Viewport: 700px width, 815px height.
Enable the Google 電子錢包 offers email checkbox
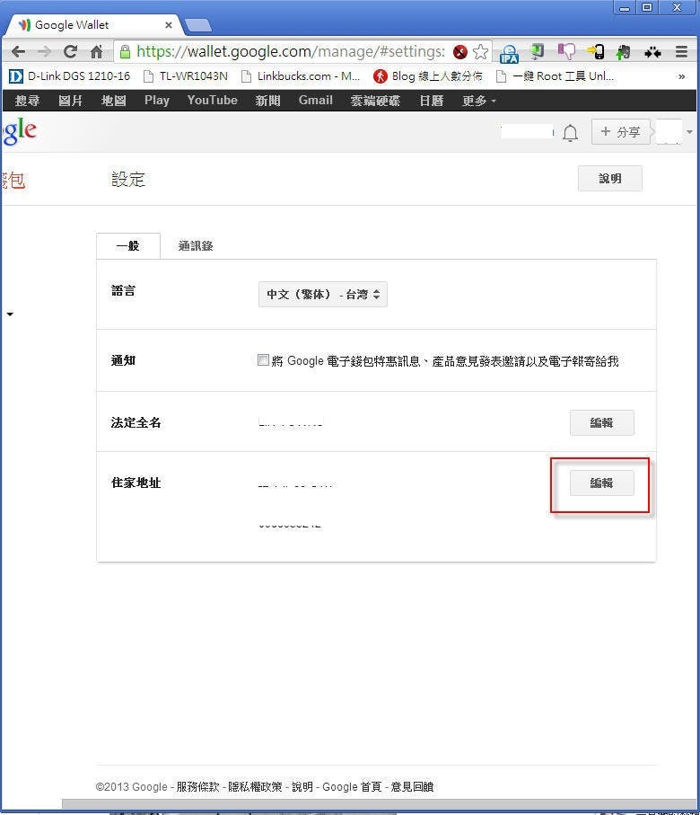263,360
